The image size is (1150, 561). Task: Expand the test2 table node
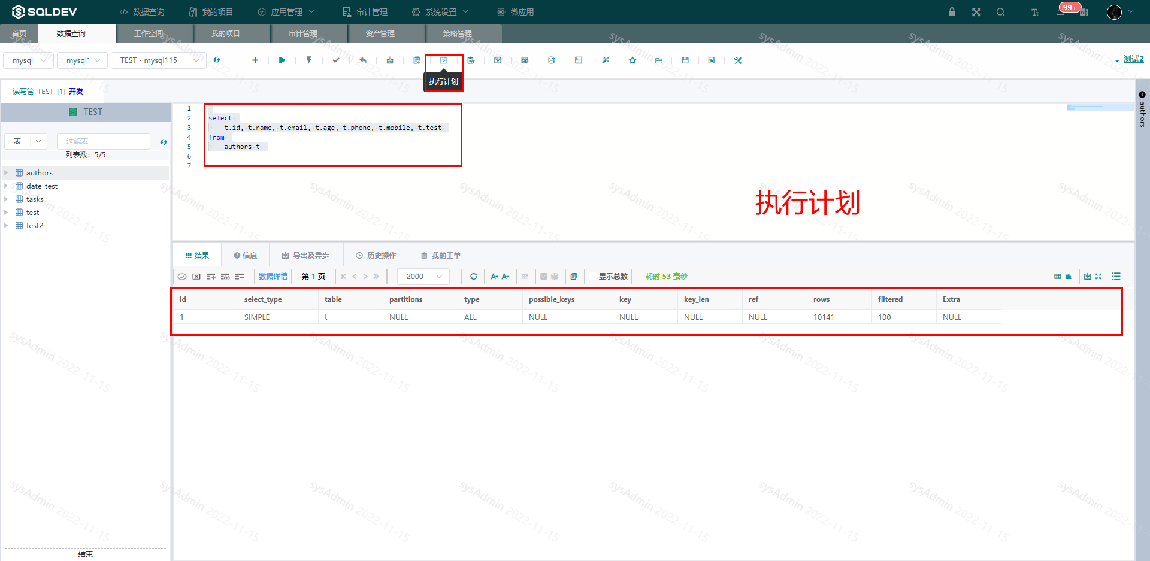pyautogui.click(x=6, y=226)
